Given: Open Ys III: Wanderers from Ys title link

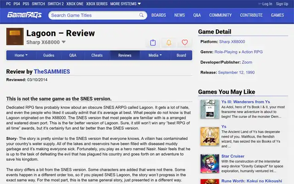Looking at the screenshot, I should [246, 102].
